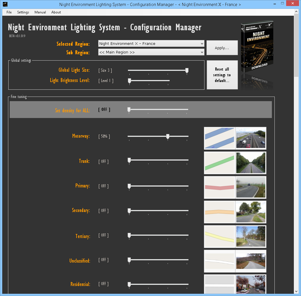The width and height of the screenshot is (301, 296).
Task: Click the Unclassified white map symbol thumbnail
Action: click(219, 261)
